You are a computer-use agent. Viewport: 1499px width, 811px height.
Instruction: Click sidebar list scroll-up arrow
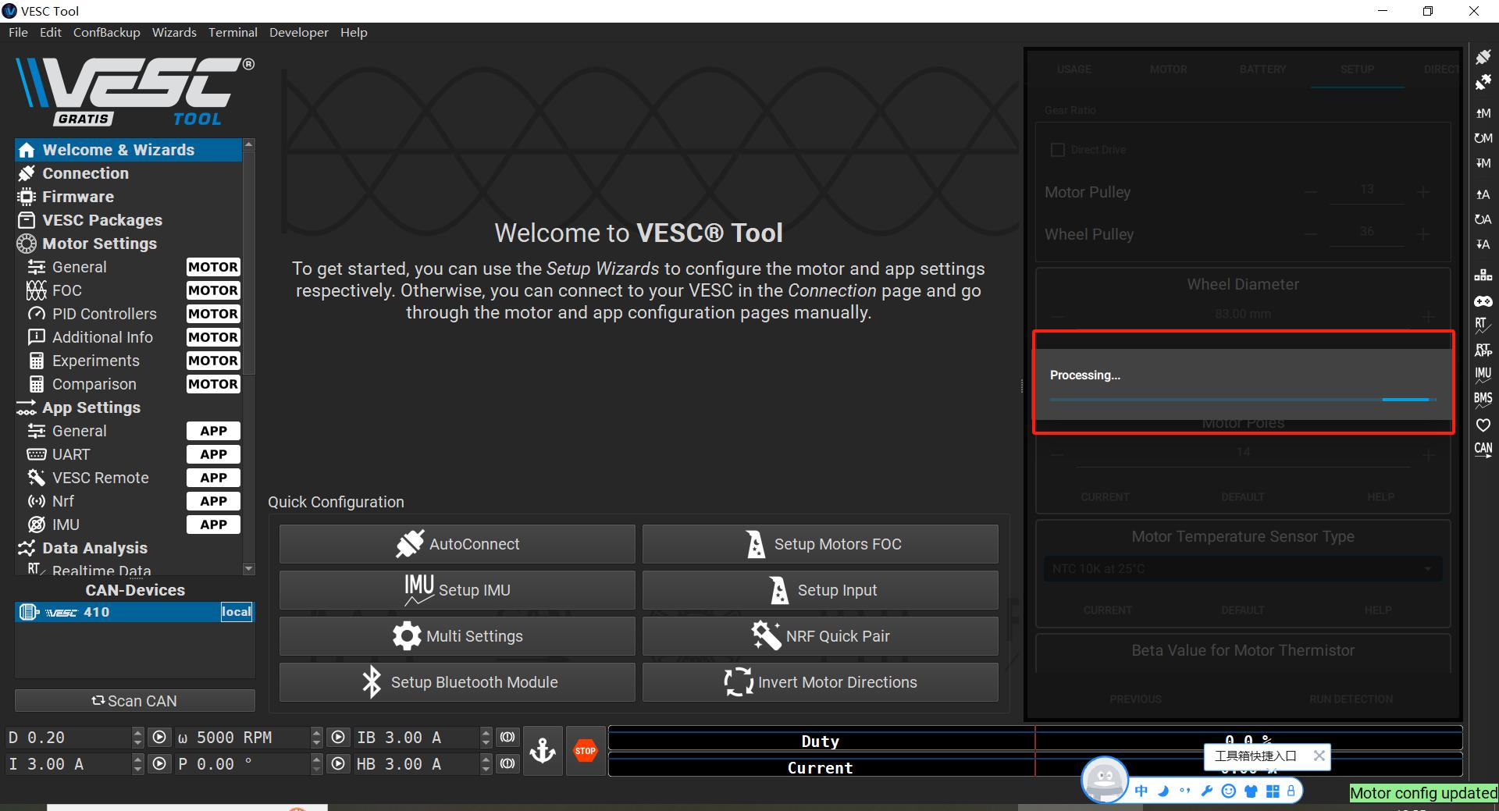coord(249,144)
